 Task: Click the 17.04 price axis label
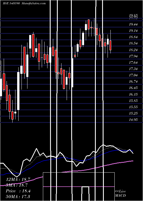pos(133,75)
